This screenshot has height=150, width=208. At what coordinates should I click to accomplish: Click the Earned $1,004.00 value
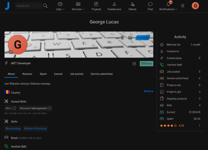(x=194, y=112)
